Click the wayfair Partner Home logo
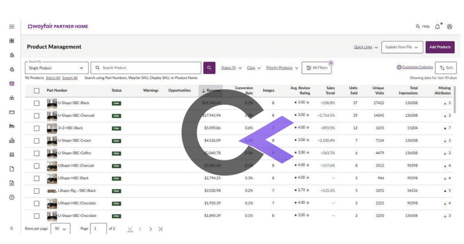The height and width of the screenshot is (244, 464). click(58, 26)
